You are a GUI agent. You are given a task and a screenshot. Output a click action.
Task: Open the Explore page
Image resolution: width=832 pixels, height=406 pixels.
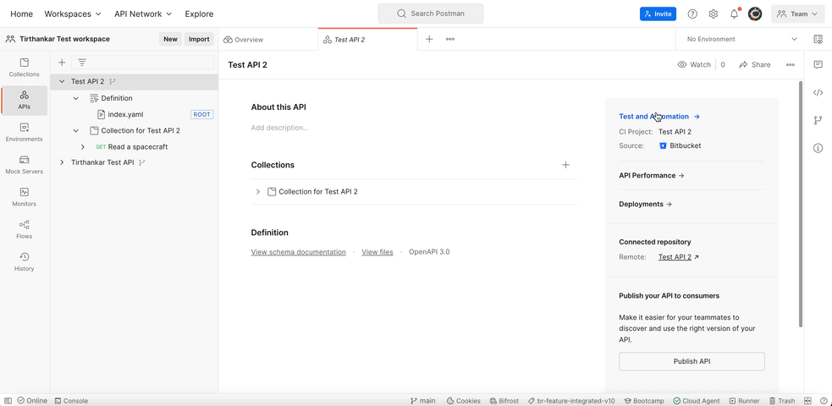[x=199, y=14]
